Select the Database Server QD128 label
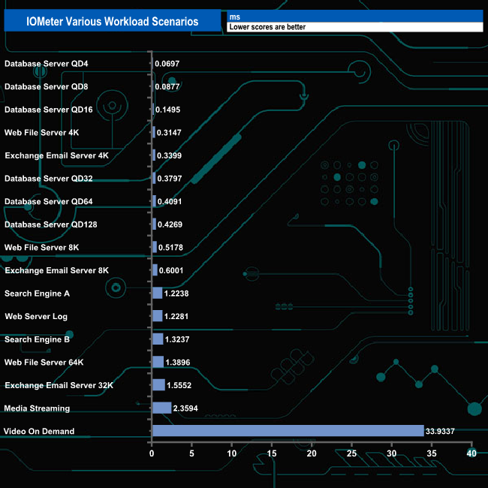The image size is (488, 488). pos(51,224)
